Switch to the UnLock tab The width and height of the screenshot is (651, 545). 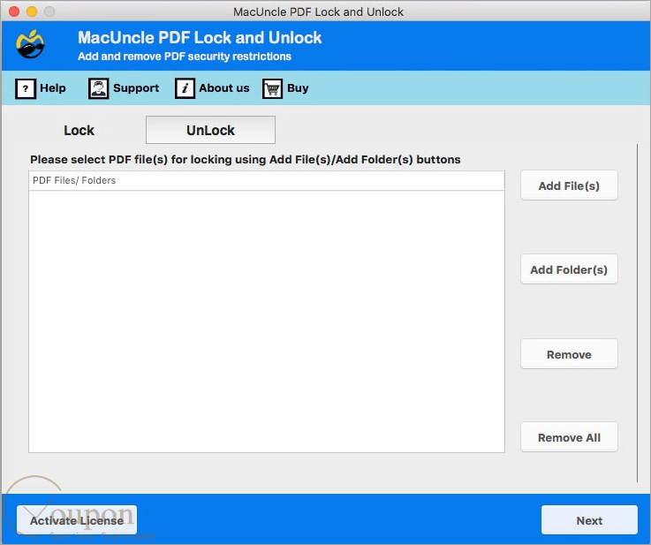click(210, 130)
